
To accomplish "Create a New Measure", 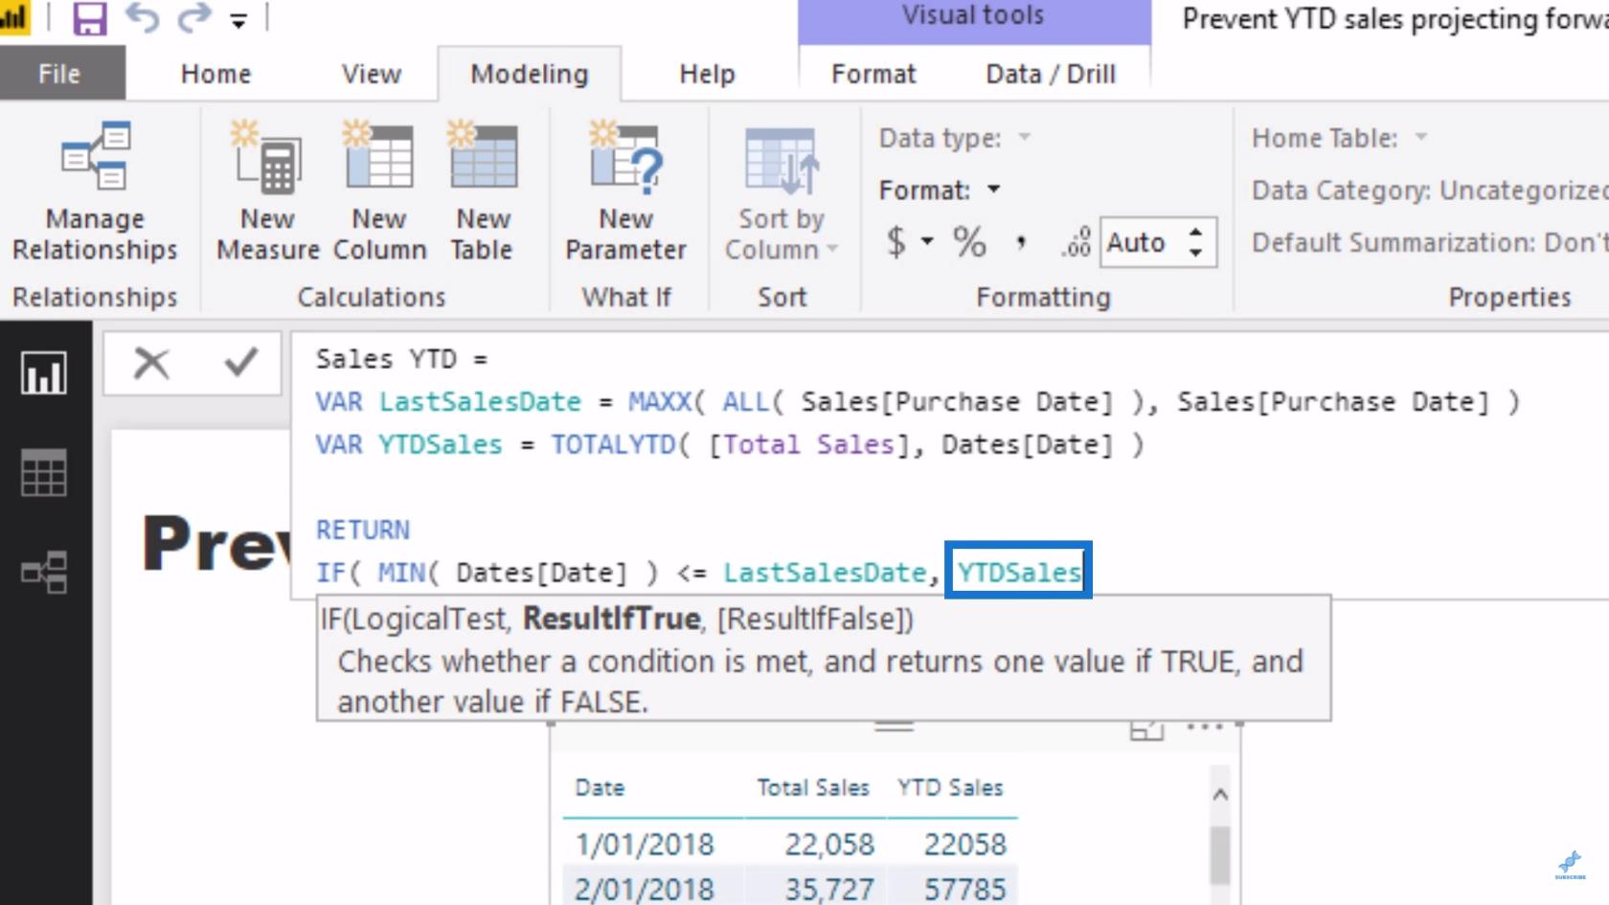I will coord(267,192).
